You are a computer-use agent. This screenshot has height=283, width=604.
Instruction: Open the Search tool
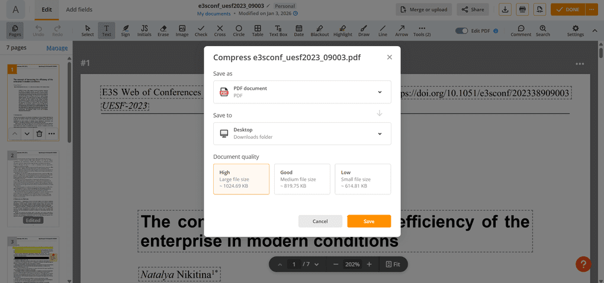543,31
